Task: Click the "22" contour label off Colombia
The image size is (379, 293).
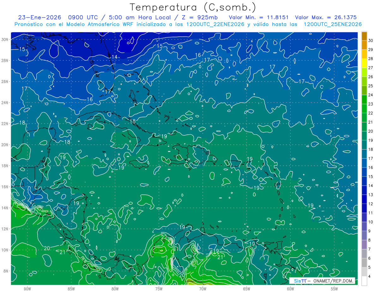Action: point(164,237)
